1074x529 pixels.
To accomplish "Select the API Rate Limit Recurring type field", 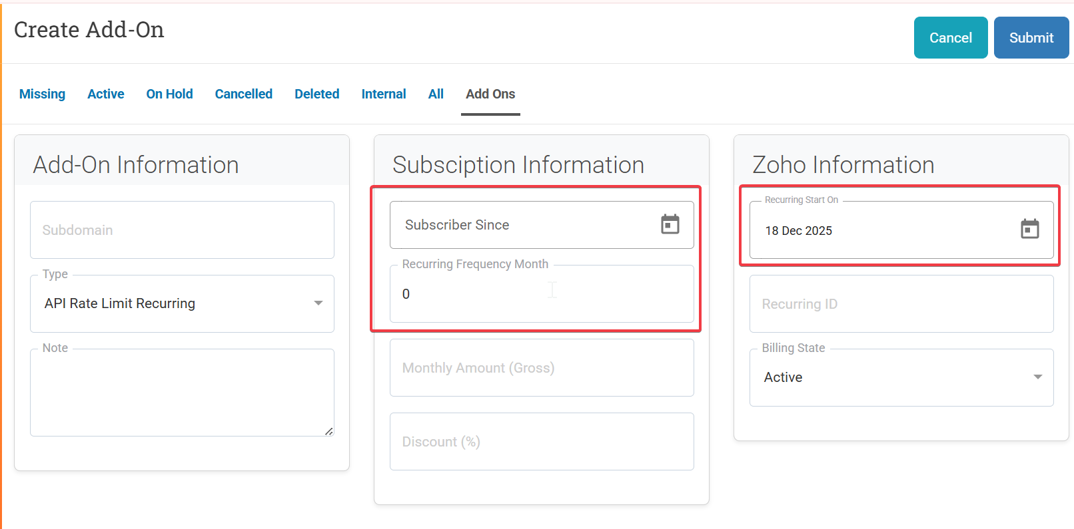I will coord(173,303).
